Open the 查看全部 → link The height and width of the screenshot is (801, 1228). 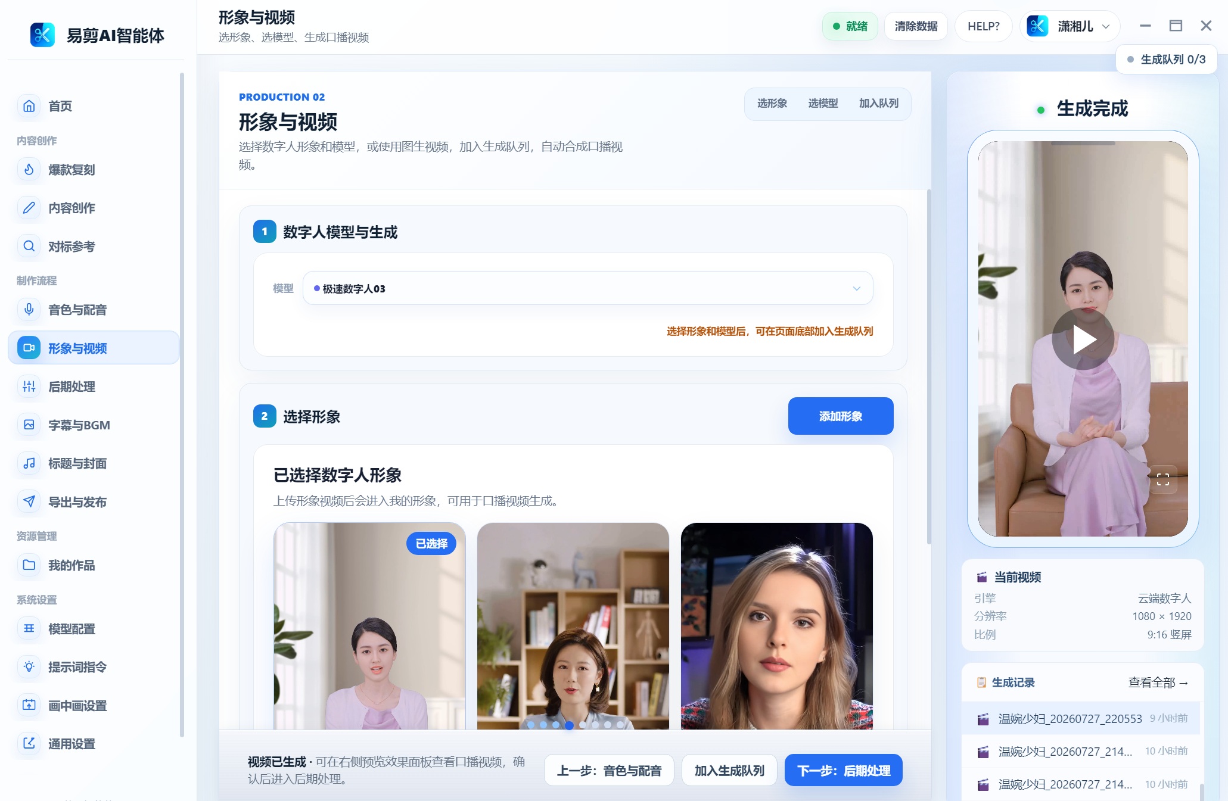coord(1158,682)
